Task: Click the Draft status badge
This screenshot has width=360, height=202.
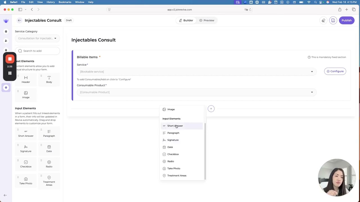Action: 69,20
